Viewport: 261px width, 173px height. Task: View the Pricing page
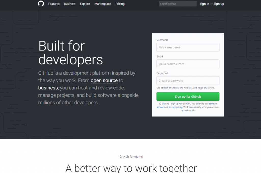[120, 4]
